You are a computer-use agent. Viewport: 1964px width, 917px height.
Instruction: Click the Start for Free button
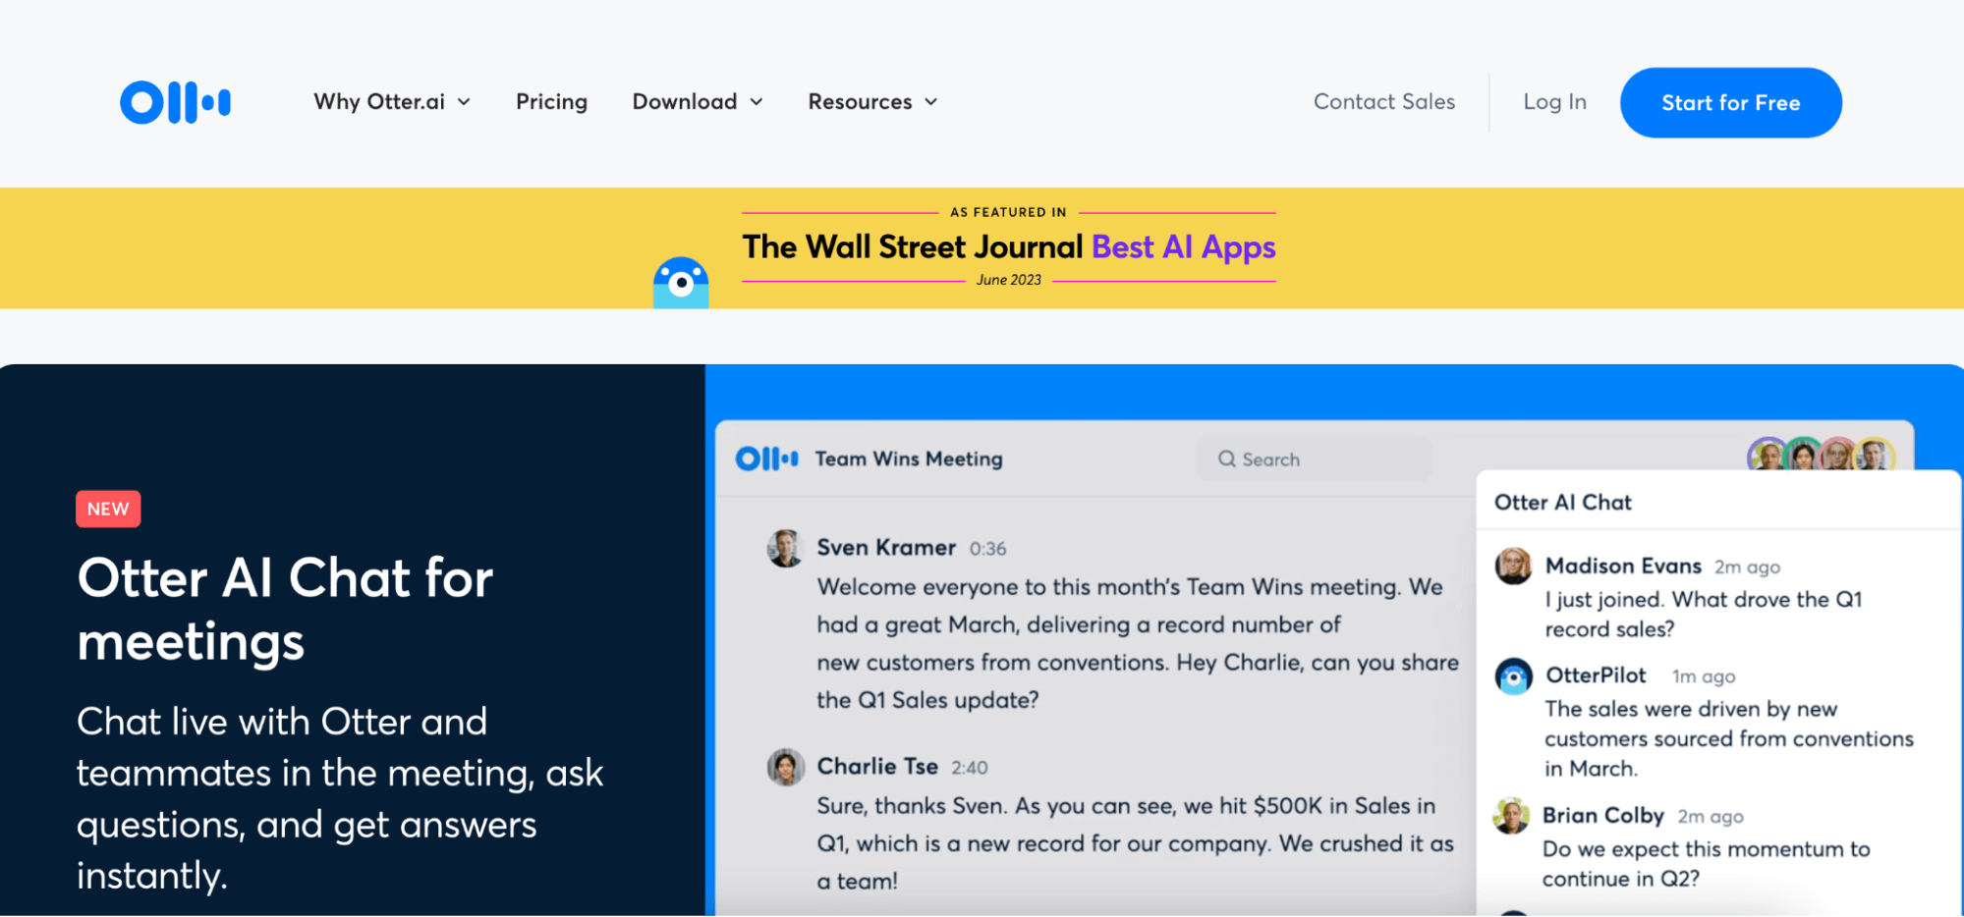coord(1730,101)
